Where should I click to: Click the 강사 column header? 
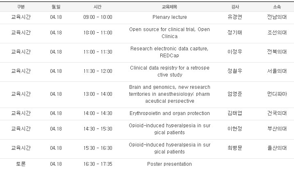pyautogui.click(x=235, y=7)
